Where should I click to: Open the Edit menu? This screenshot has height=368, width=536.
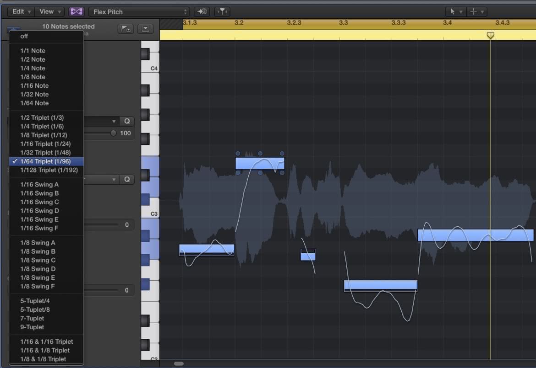(x=21, y=11)
